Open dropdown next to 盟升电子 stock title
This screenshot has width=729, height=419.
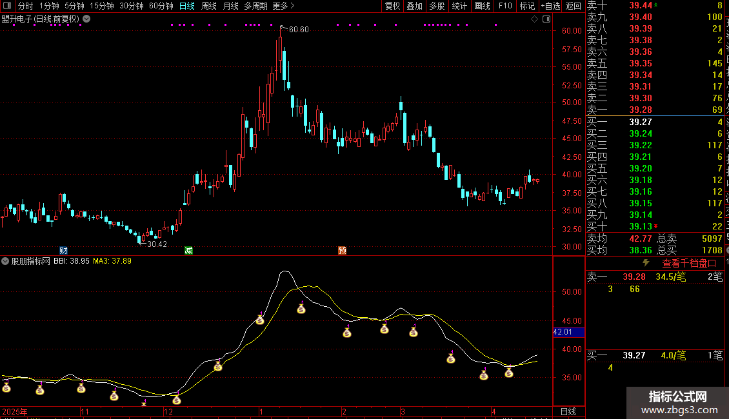86,19
